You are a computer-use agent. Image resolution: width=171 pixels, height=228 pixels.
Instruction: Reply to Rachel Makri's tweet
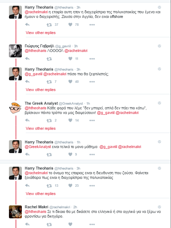tap(27, 224)
